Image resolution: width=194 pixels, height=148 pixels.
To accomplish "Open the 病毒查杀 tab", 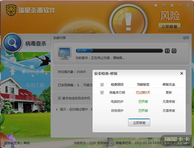I will 36,43.
